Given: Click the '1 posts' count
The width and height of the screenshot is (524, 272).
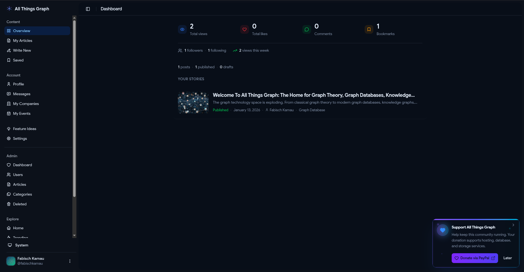Looking at the screenshot, I should tap(184, 67).
